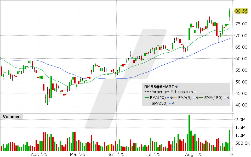Click the 65.00 price axis label
Image resolution: width=251 pixels, height=157 pixels.
[241, 47]
